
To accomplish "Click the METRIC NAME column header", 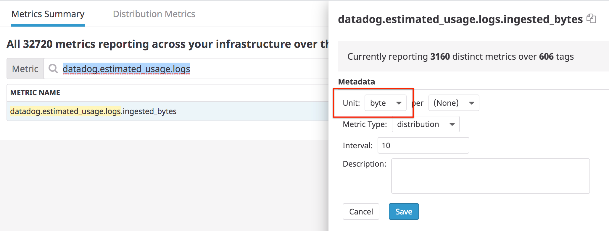I will [35, 93].
